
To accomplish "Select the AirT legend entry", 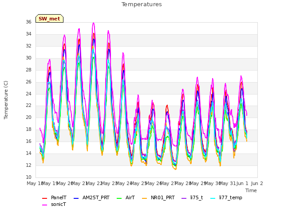I will (x=126, y=197).
